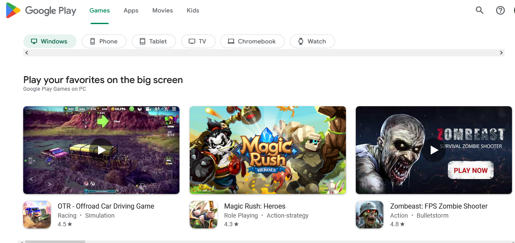Click Google Play Games on PC subtitle
This screenshot has height=243, width=515.
coord(55,89)
